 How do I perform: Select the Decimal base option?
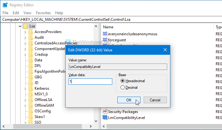[x=123, y=87]
